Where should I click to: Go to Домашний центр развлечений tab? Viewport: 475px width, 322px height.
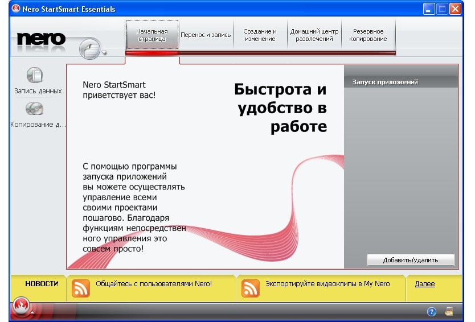click(x=314, y=35)
